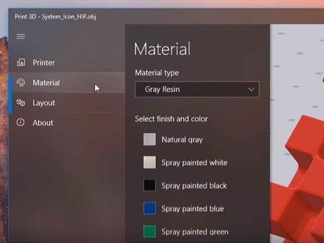Click the Material palette icon
The image size is (324, 243).
coord(21,82)
